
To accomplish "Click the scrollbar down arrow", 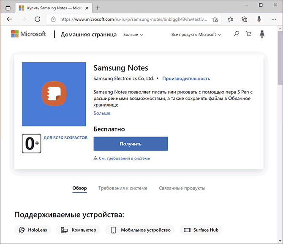I will coord(280,241).
